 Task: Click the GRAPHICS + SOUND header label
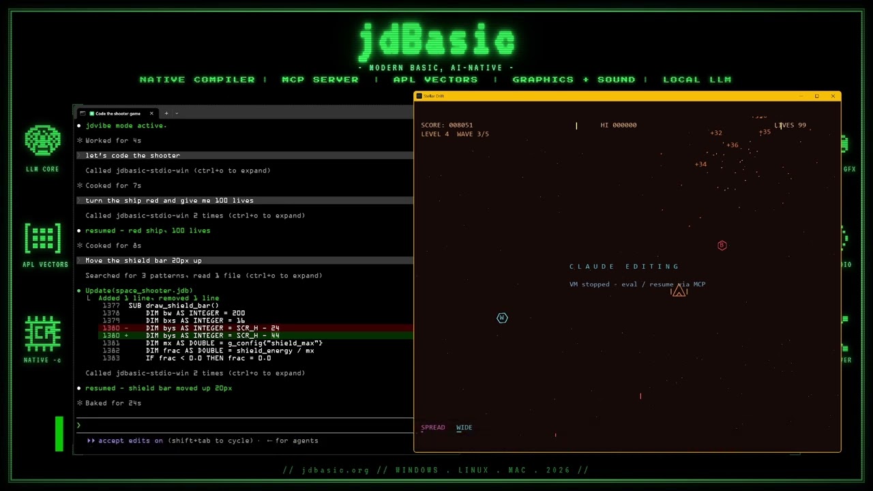574,80
